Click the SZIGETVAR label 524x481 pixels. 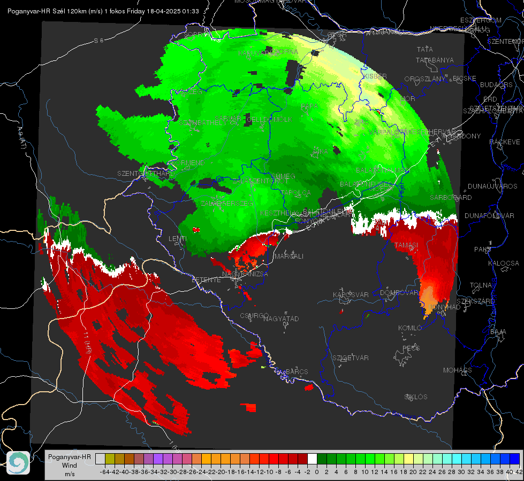click(351, 358)
